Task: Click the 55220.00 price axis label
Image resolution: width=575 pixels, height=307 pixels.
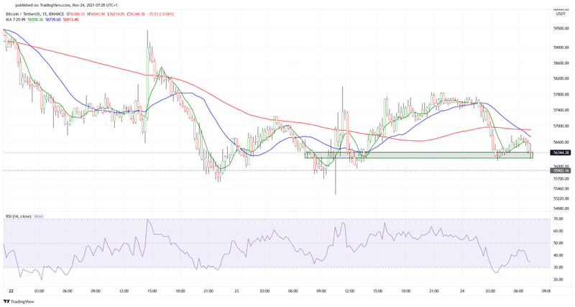Action: pos(562,198)
